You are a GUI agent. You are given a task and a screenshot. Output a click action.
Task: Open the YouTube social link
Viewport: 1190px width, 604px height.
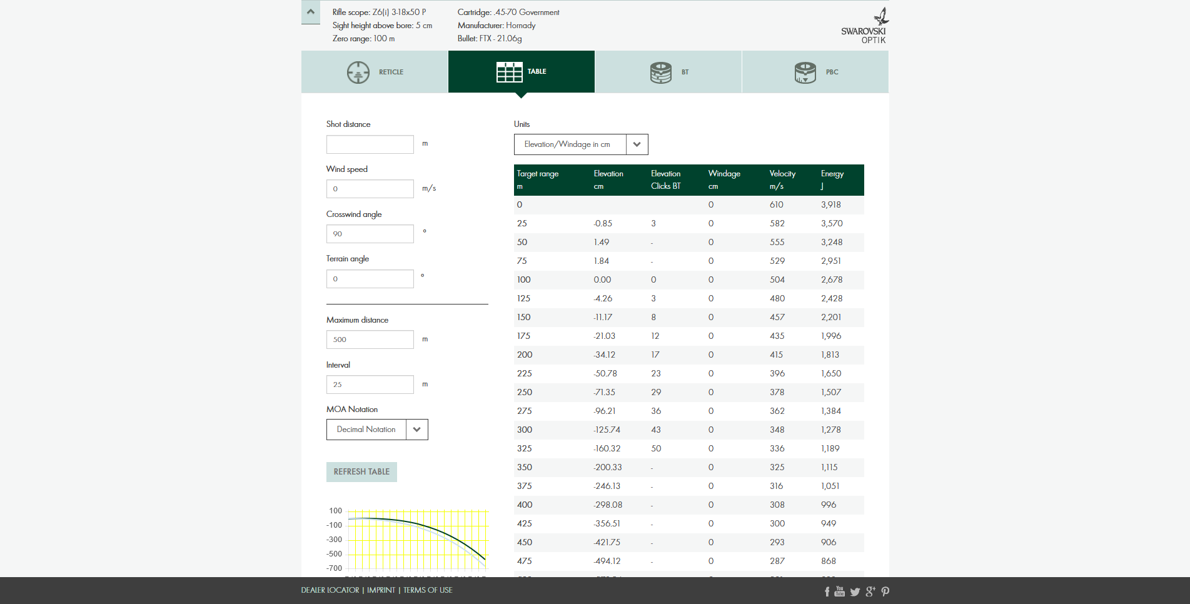[839, 591]
